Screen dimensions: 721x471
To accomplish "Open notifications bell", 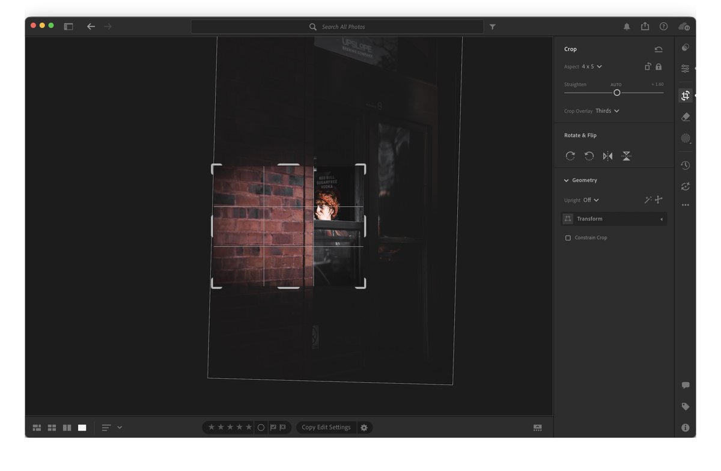I will pyautogui.click(x=627, y=26).
